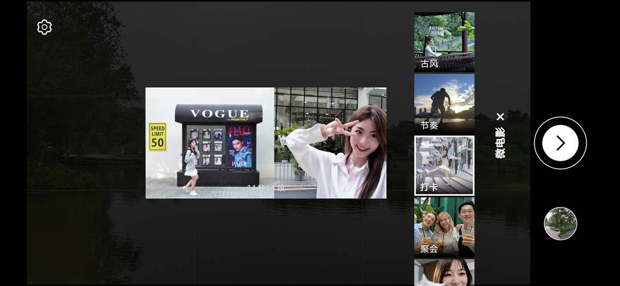The height and width of the screenshot is (286, 620).
Task: Tap the 打卡 caption text
Action: (x=429, y=187)
